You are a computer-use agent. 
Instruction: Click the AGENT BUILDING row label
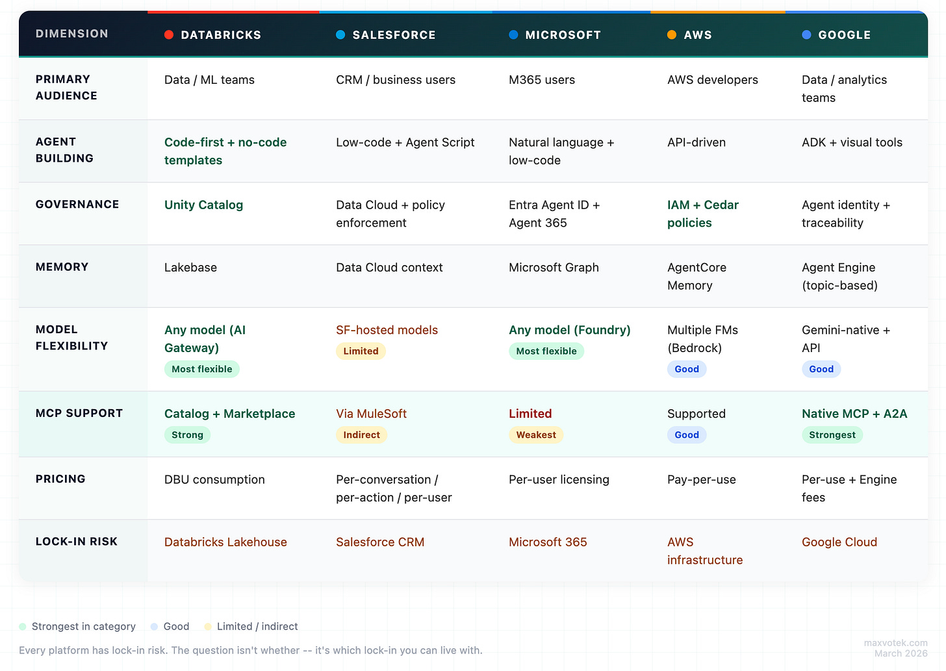pos(64,150)
